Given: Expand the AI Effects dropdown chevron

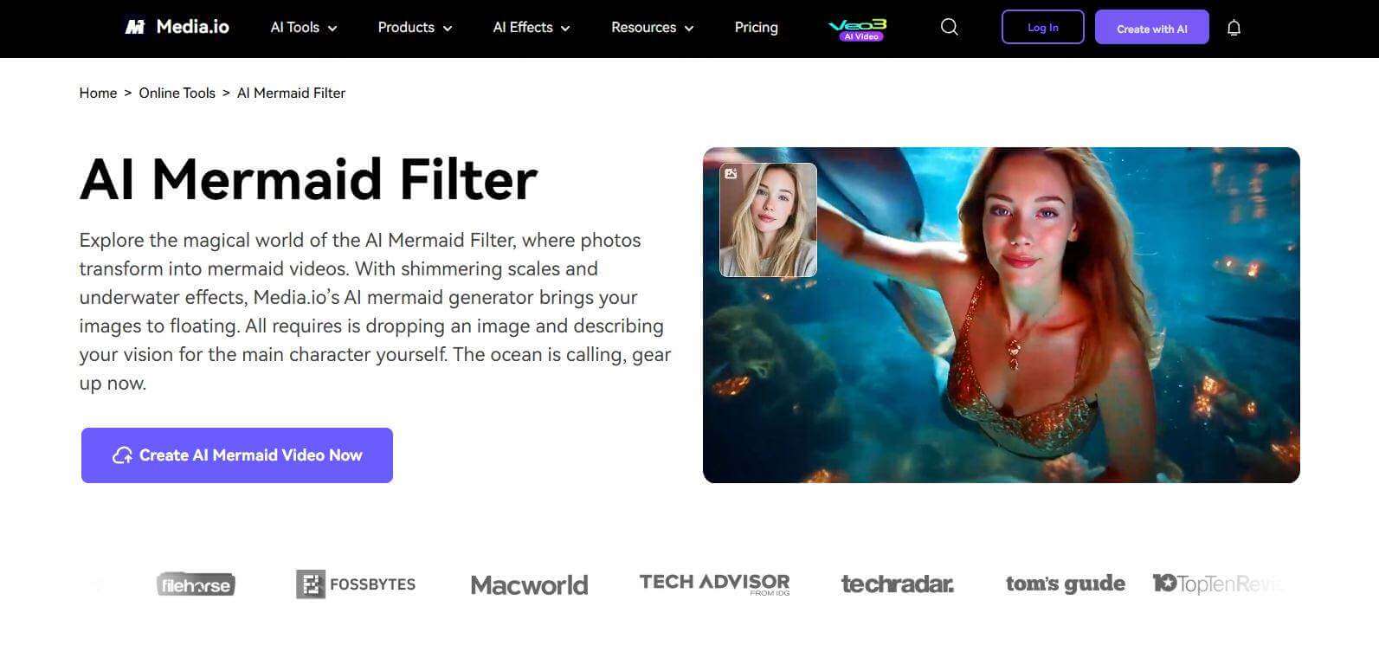Looking at the screenshot, I should [x=565, y=29].
